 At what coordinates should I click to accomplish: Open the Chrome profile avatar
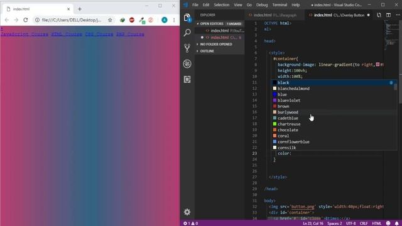point(165,19)
